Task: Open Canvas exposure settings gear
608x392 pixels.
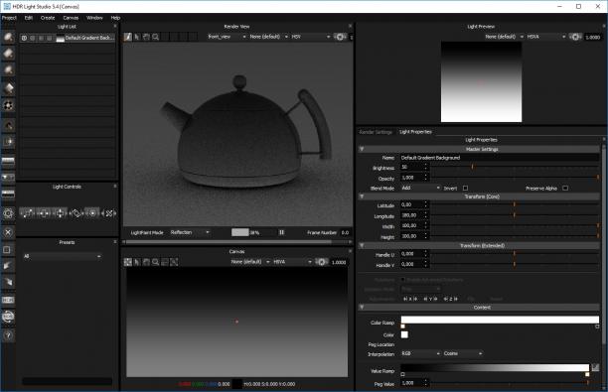Action: coord(322,262)
